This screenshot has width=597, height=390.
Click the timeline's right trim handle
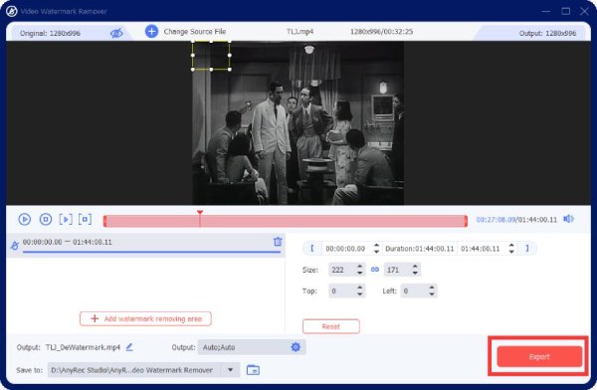click(x=466, y=221)
